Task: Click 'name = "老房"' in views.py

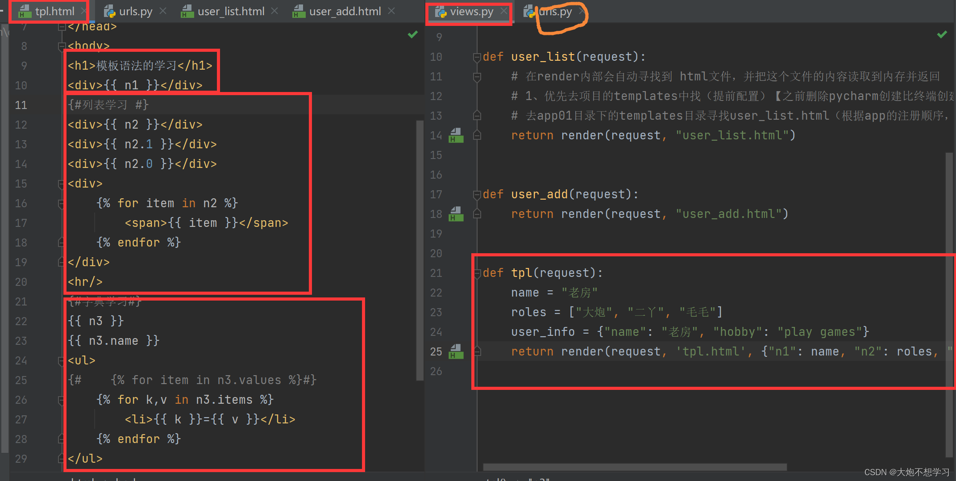Action: (554, 293)
